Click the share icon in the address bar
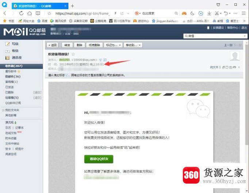 [x=122, y=13]
